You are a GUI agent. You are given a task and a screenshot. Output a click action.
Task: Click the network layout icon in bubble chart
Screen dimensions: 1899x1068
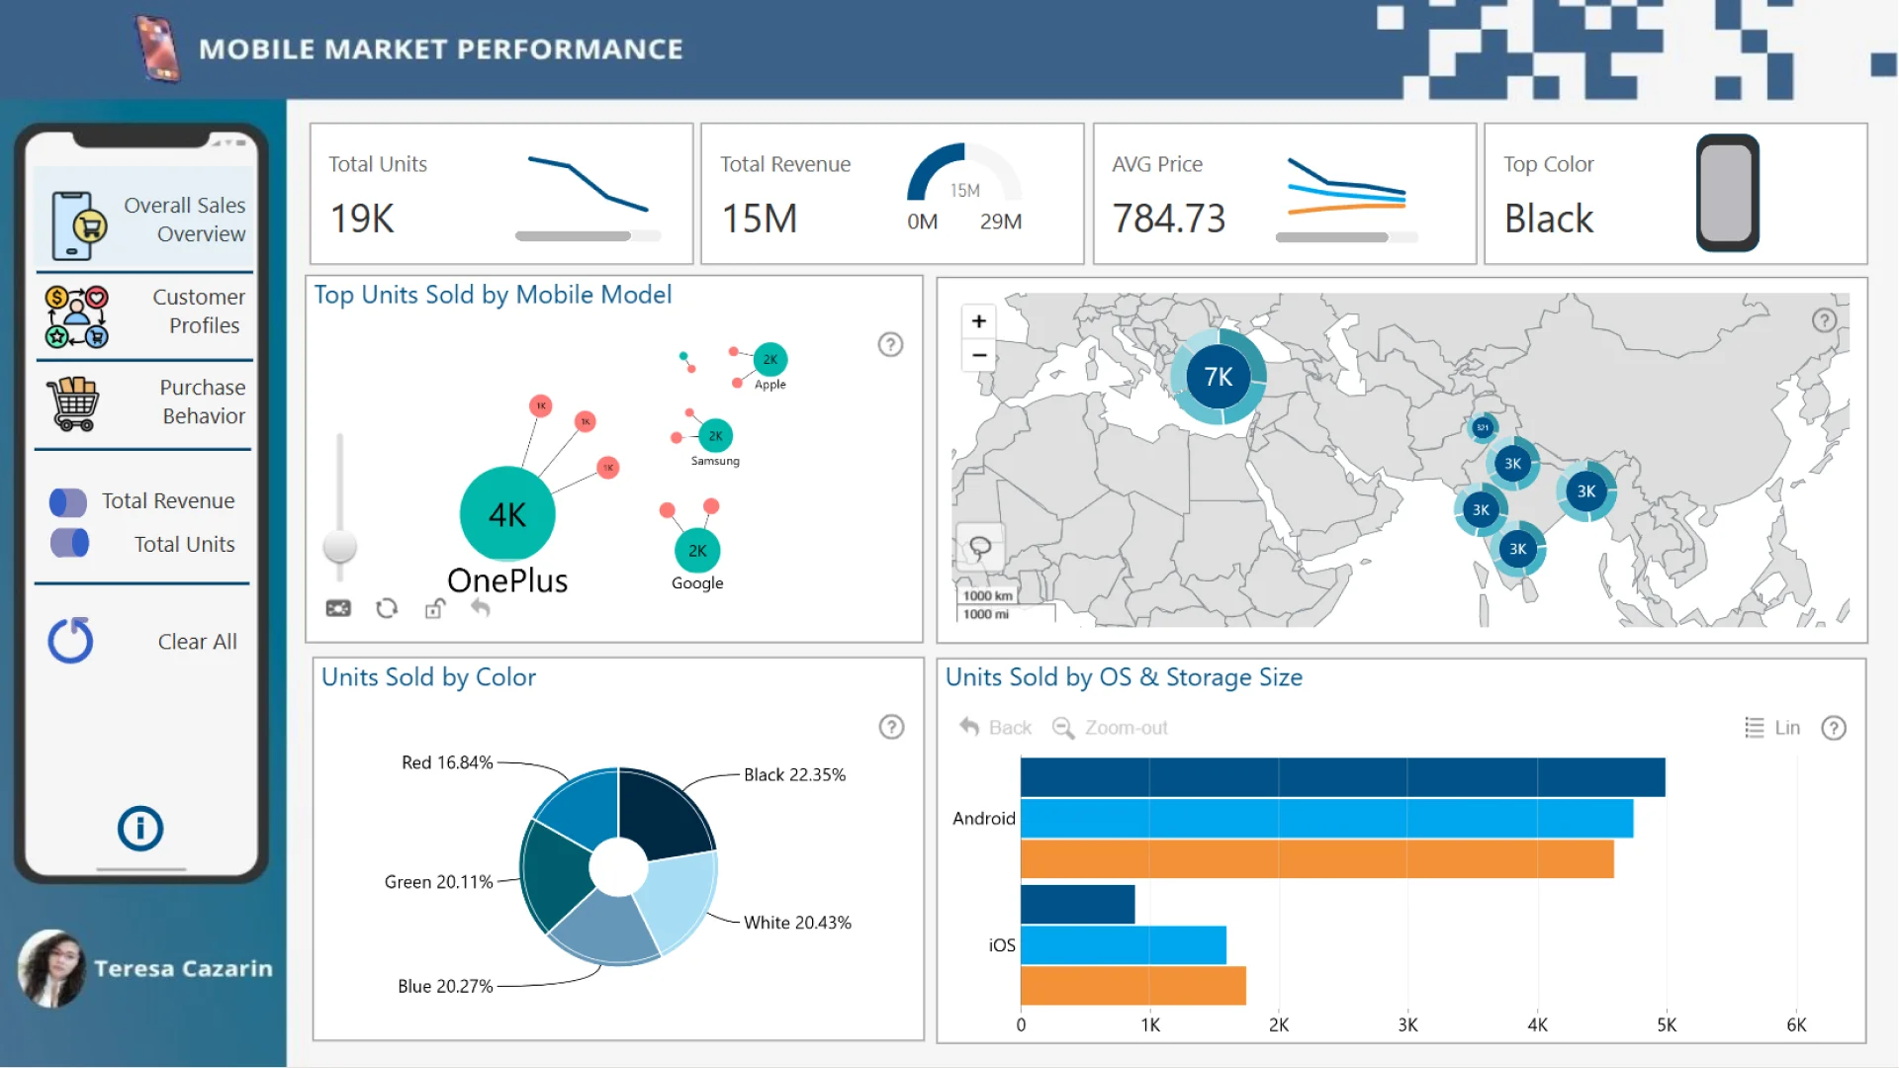(338, 608)
